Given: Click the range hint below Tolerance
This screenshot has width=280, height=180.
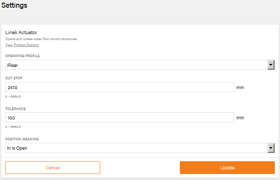Looking at the screenshot, I should 13,127.
